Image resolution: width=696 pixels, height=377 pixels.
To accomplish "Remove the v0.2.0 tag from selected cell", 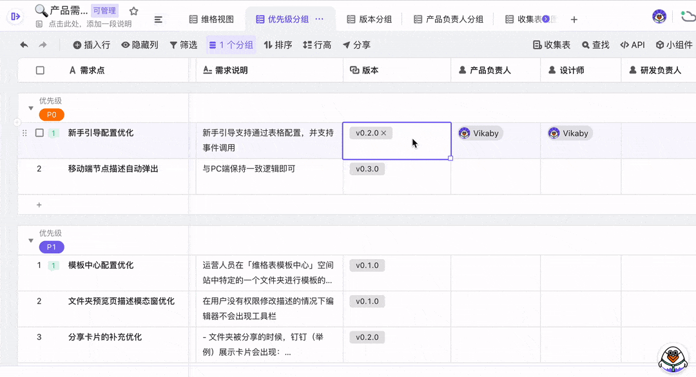I will click(x=384, y=133).
